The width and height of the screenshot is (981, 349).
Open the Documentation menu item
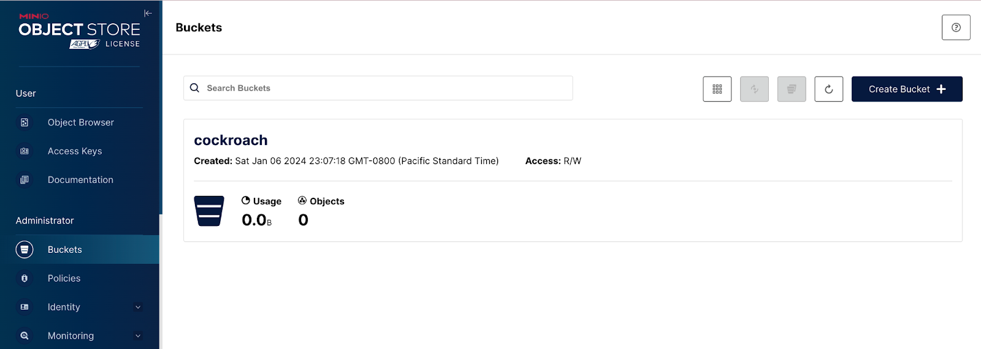(x=80, y=180)
